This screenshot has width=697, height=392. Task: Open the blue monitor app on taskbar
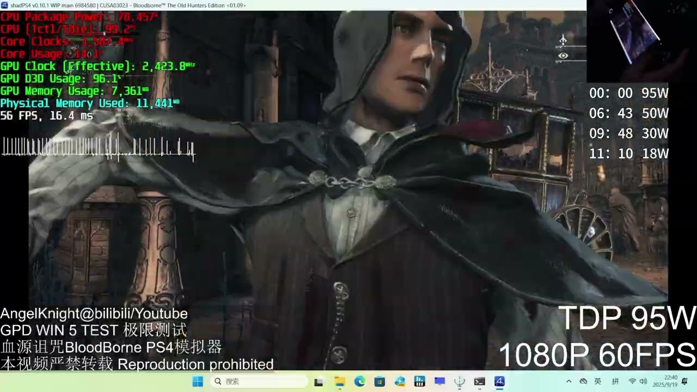coord(439,382)
